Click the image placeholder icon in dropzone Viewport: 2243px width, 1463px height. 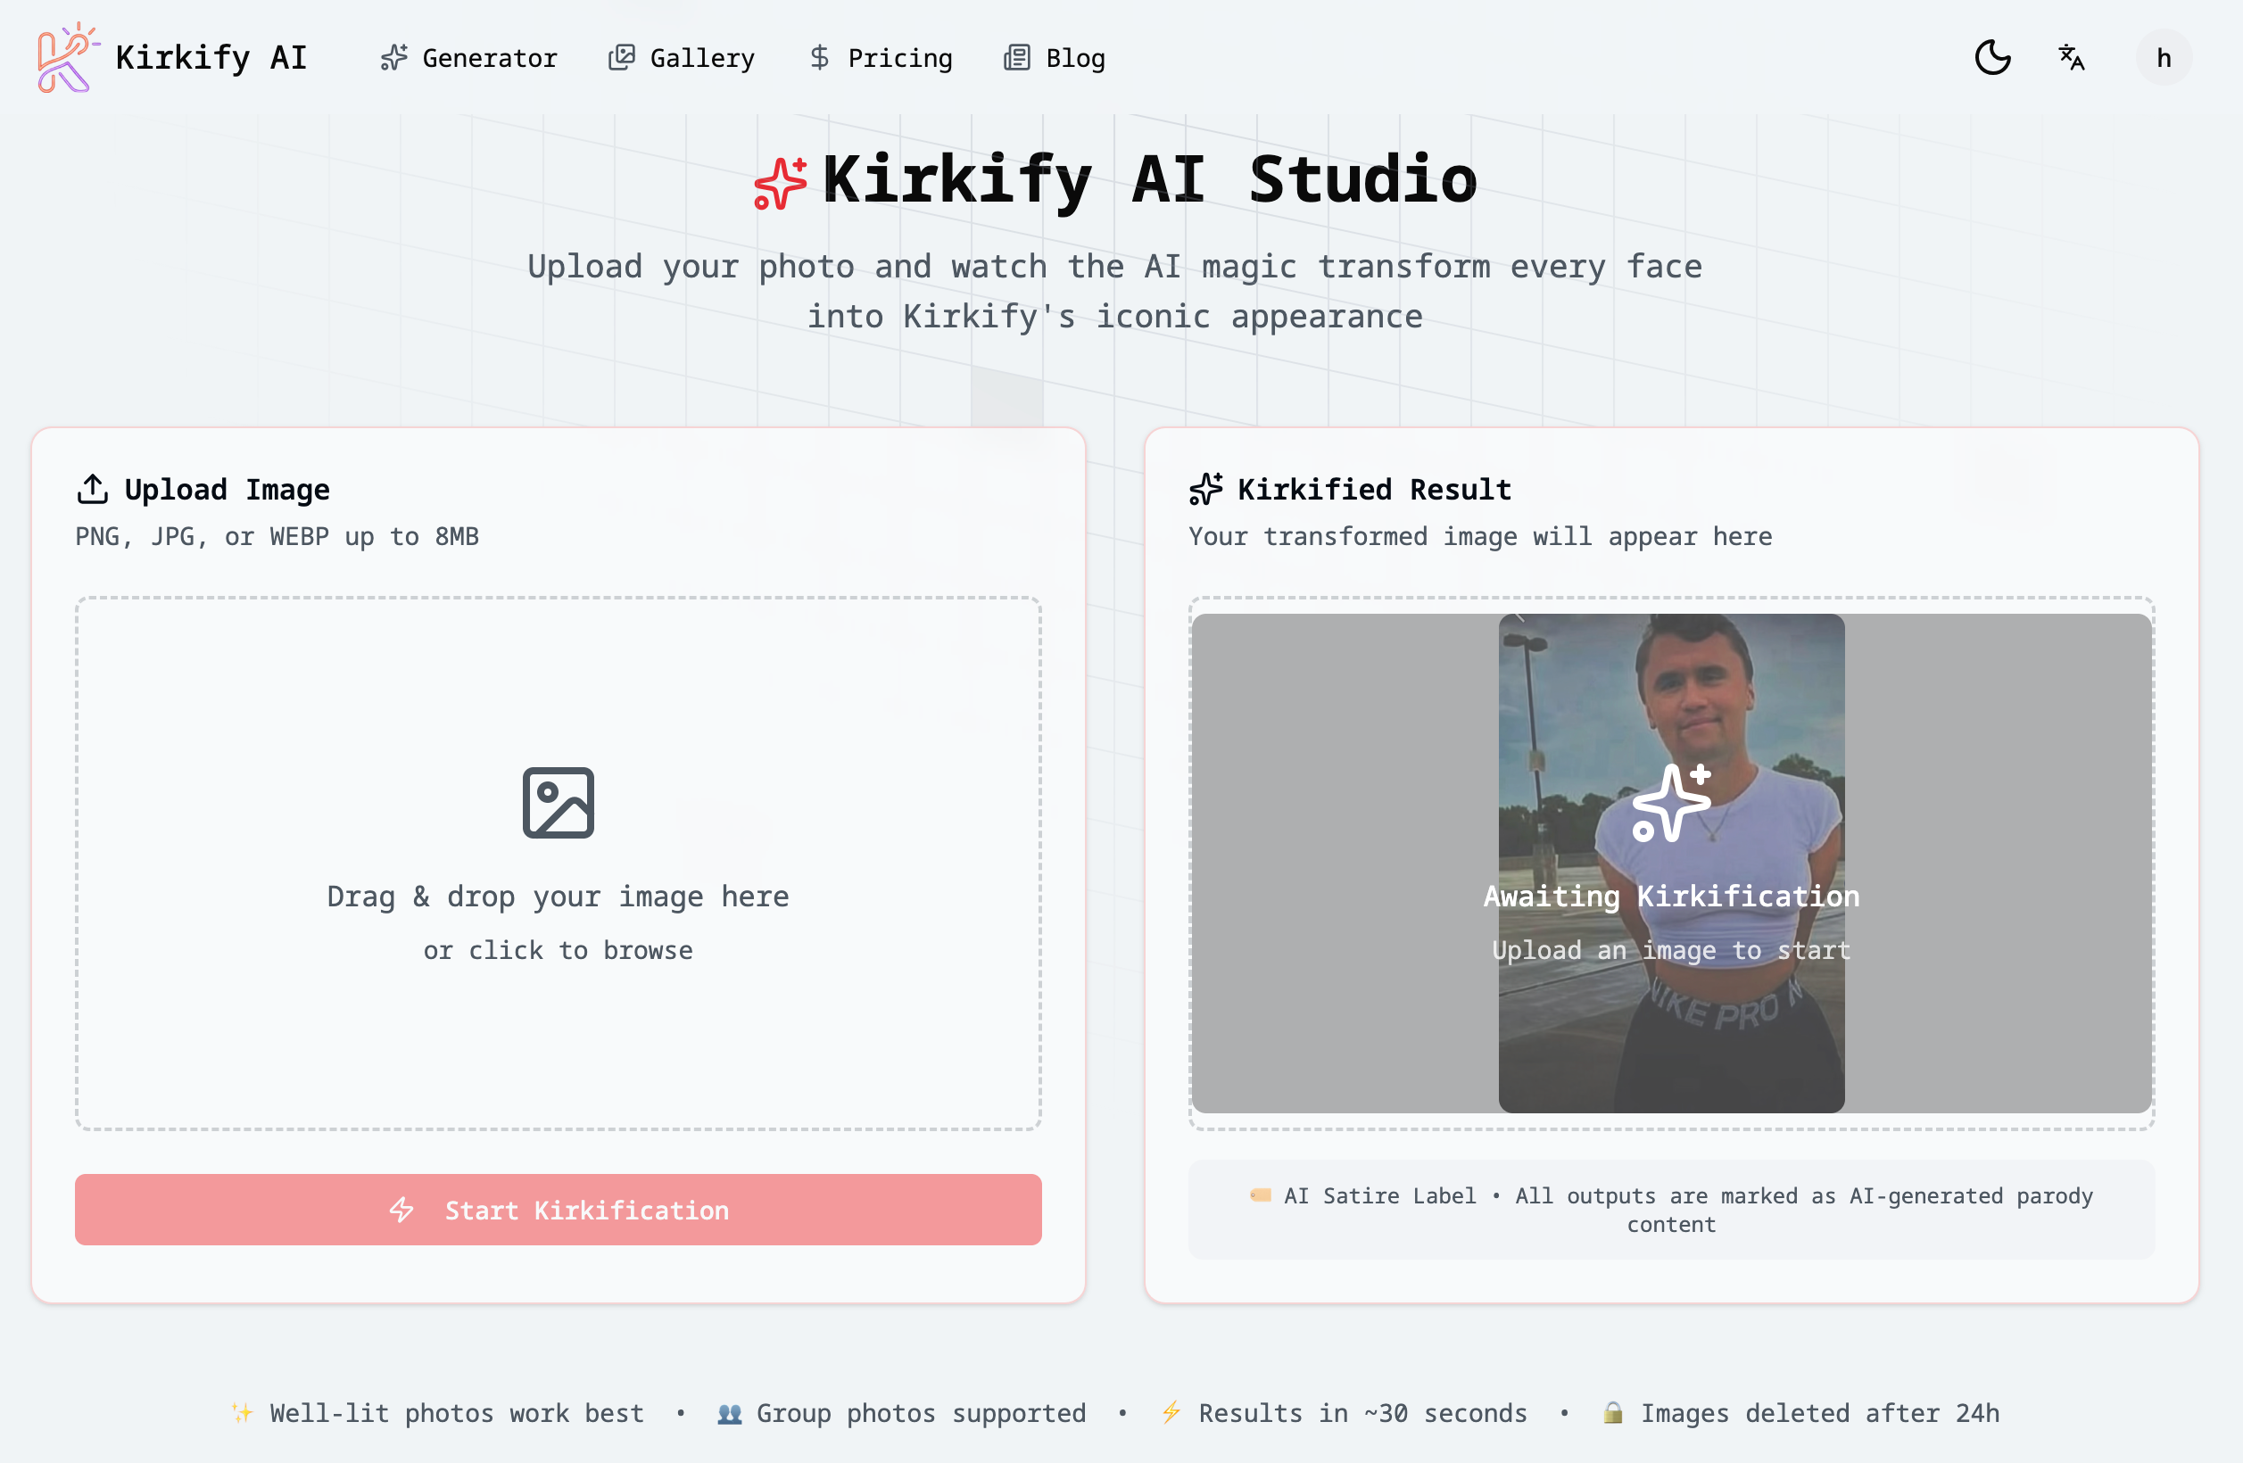coord(559,803)
